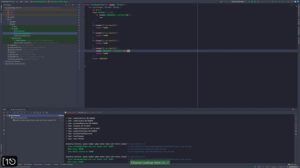Open the Project view dropdown
The image size is (300, 168).
pos(8,5)
